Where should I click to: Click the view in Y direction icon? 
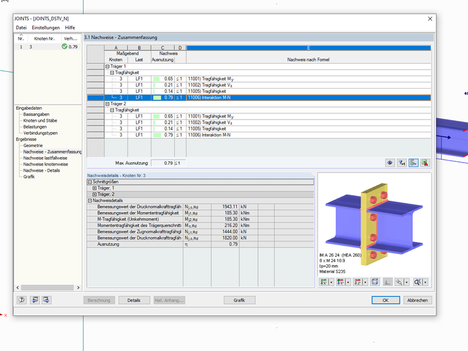[x=341, y=282]
